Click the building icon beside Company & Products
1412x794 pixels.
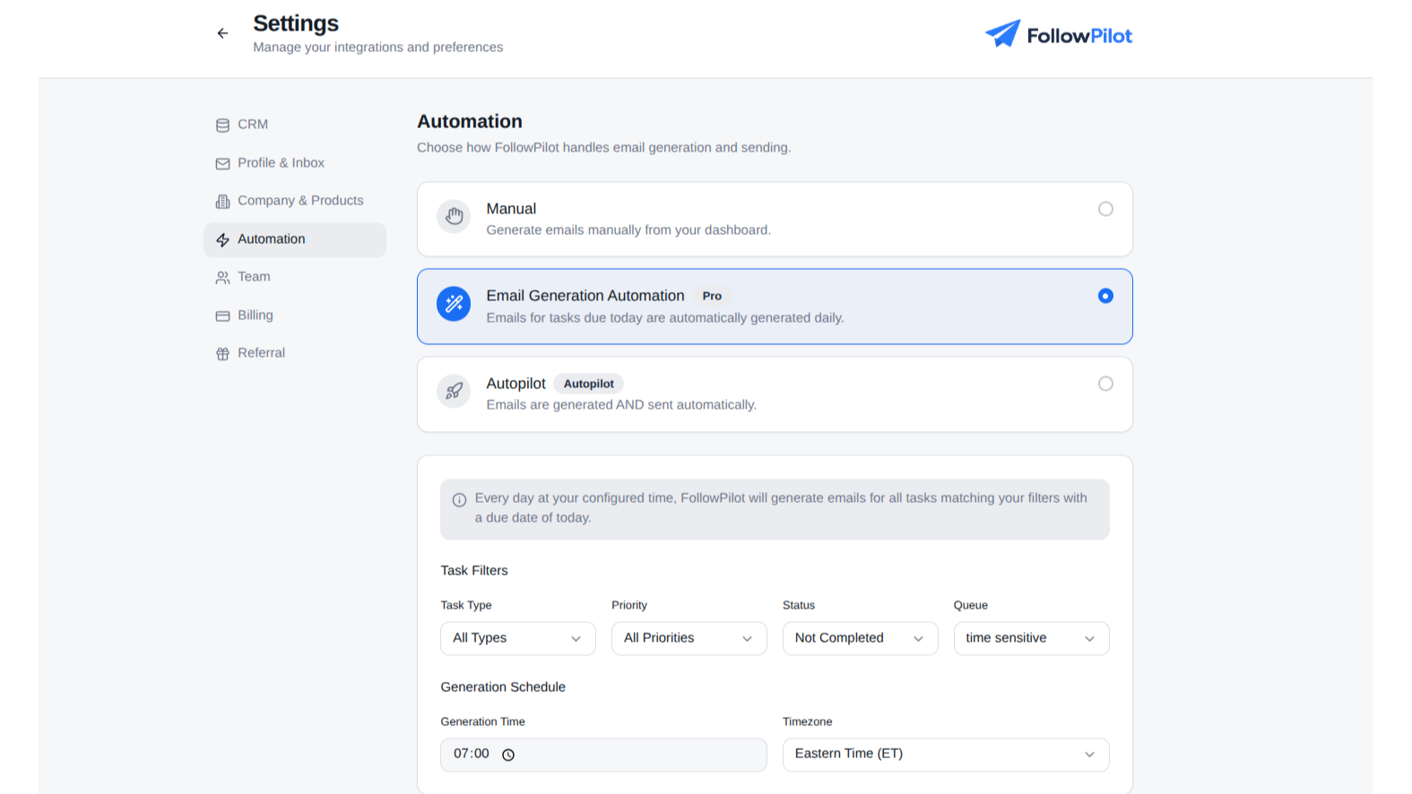[222, 202]
